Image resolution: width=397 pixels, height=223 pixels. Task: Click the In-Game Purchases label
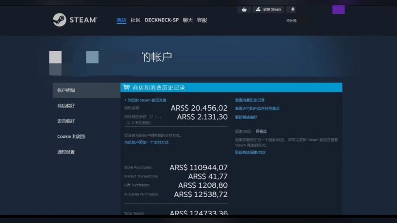coord(141,194)
